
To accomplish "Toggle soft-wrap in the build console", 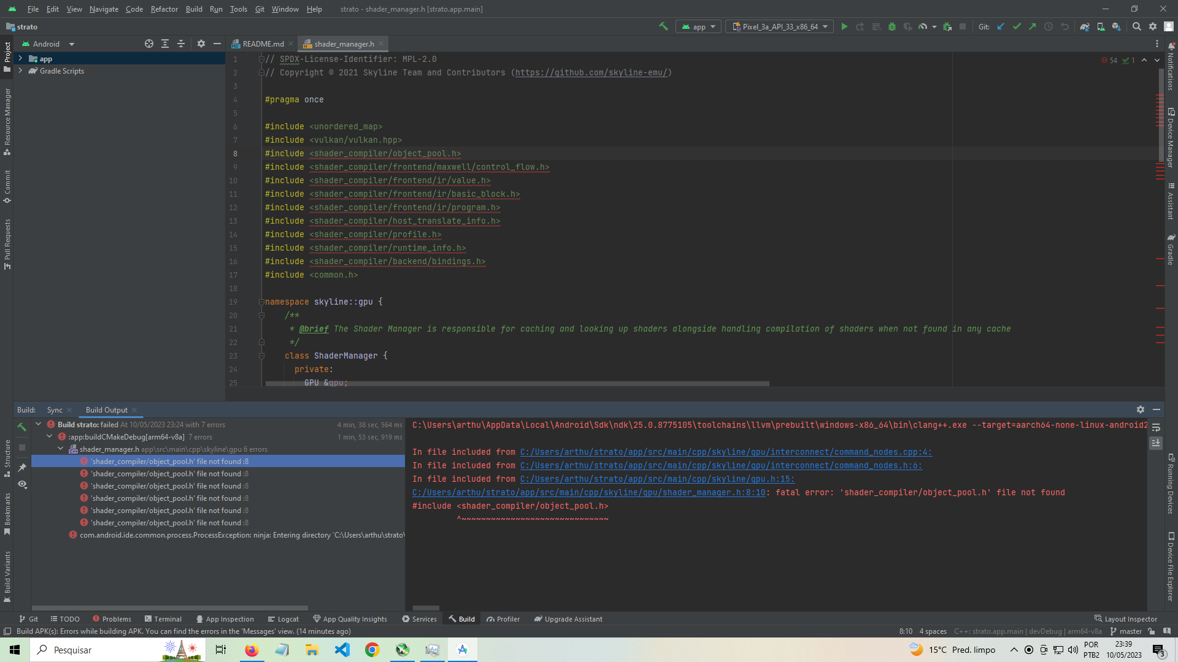I will point(1156,427).
